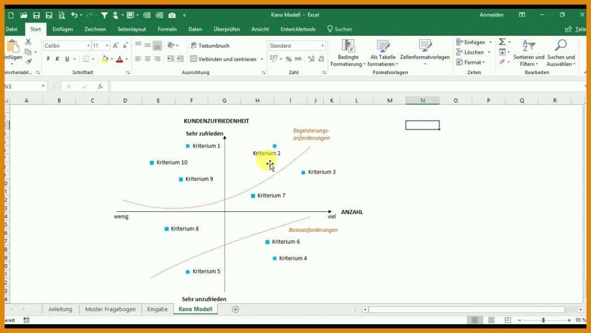Viewport: 591px width, 333px height.
Task: Click the insert function fx icon
Action: coord(100,87)
